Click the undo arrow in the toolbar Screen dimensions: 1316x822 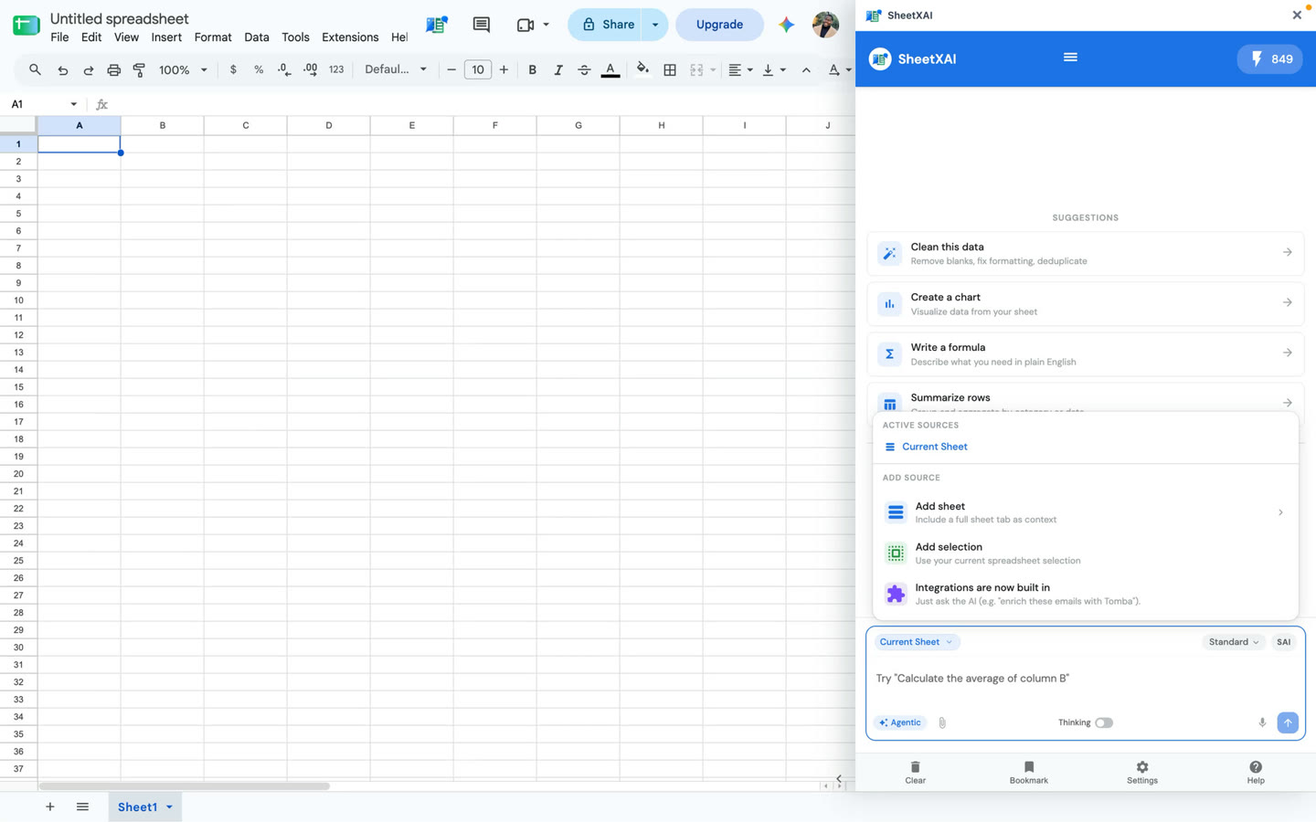coord(62,70)
